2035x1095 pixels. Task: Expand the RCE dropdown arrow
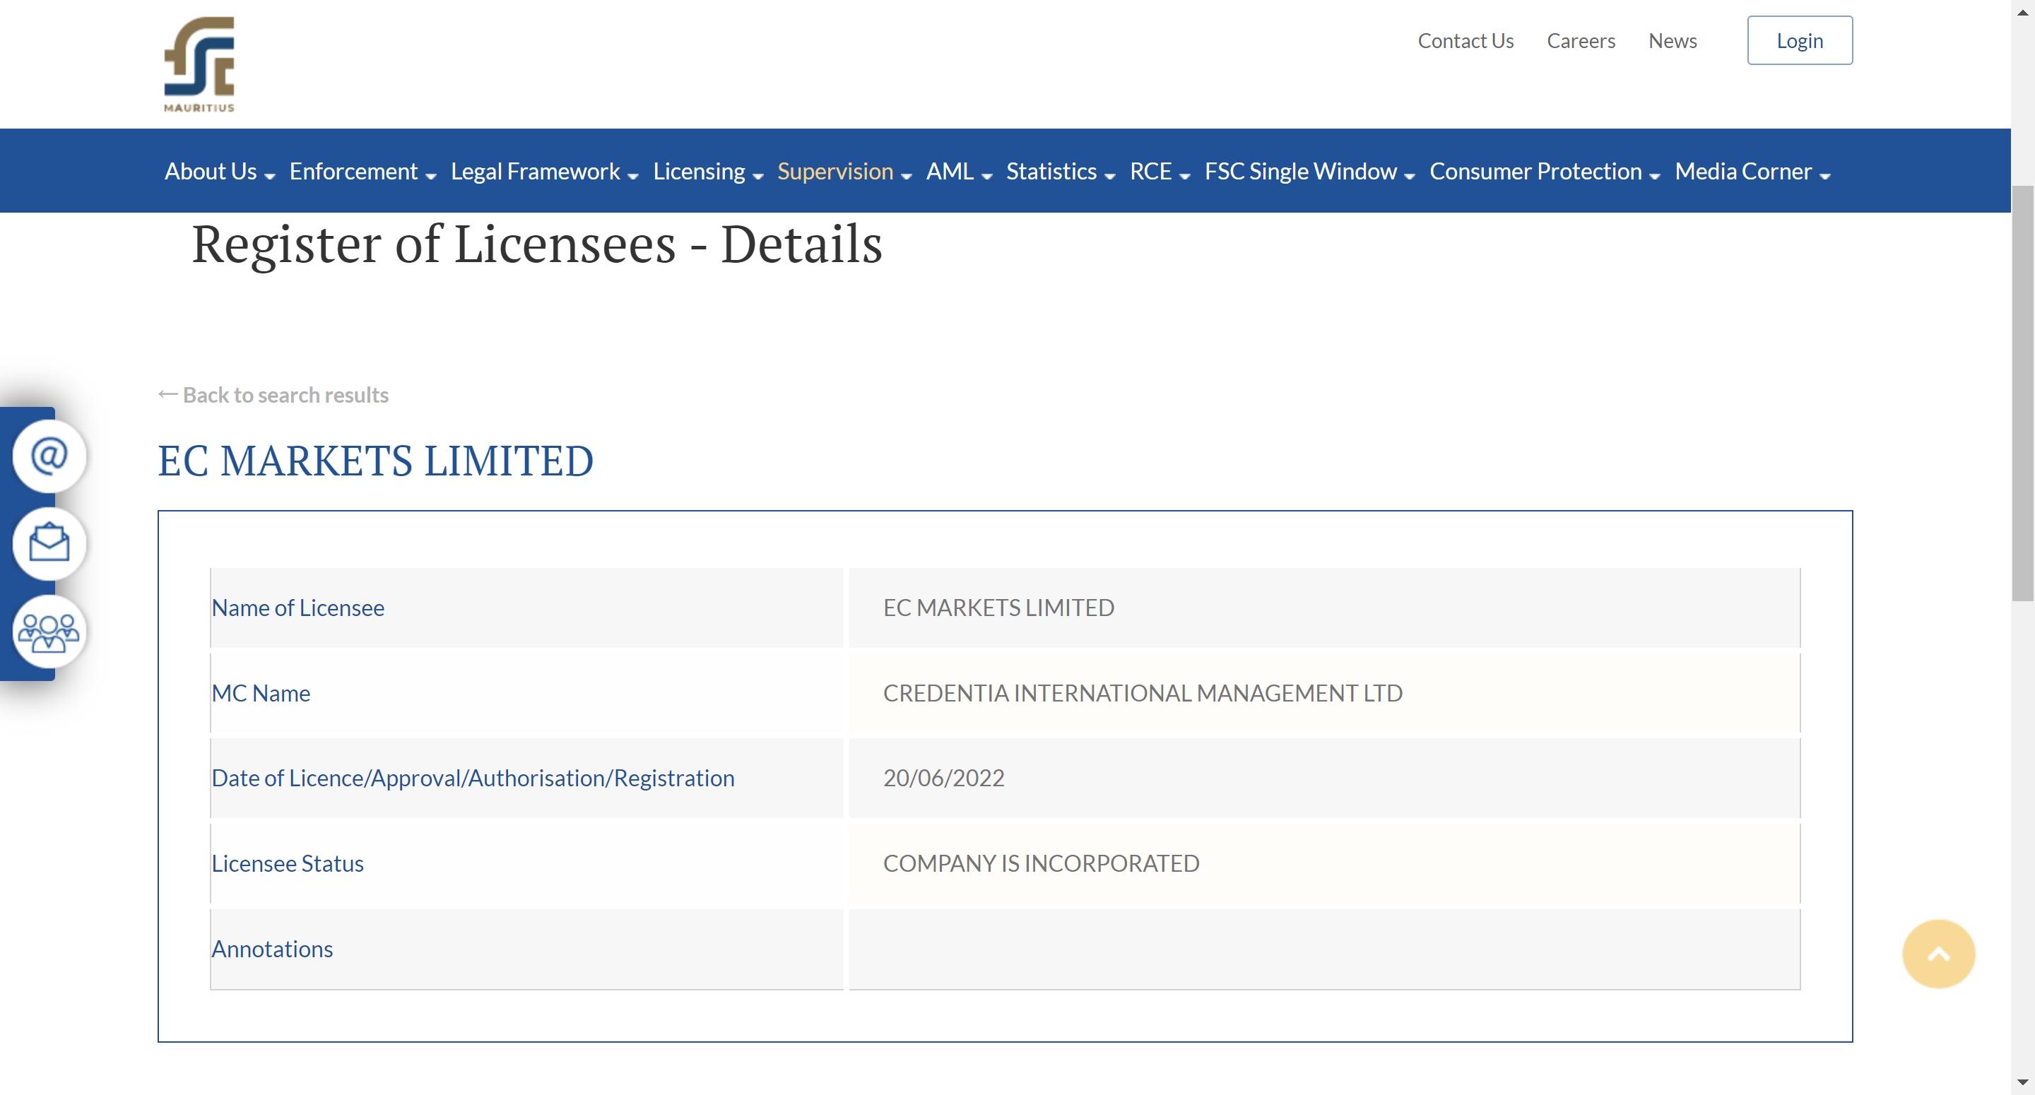point(1184,177)
